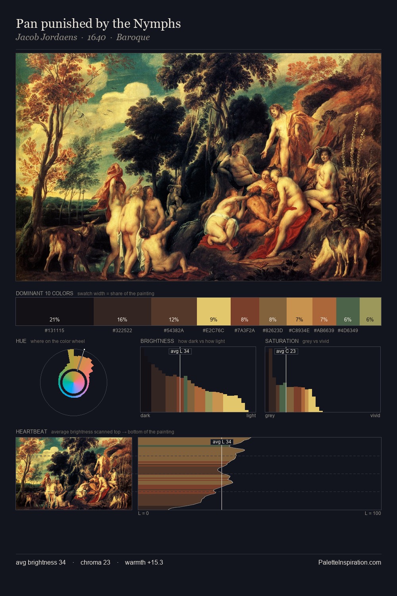397x596 pixels.
Task: Click the 'dark' axis label
Action: (x=145, y=416)
